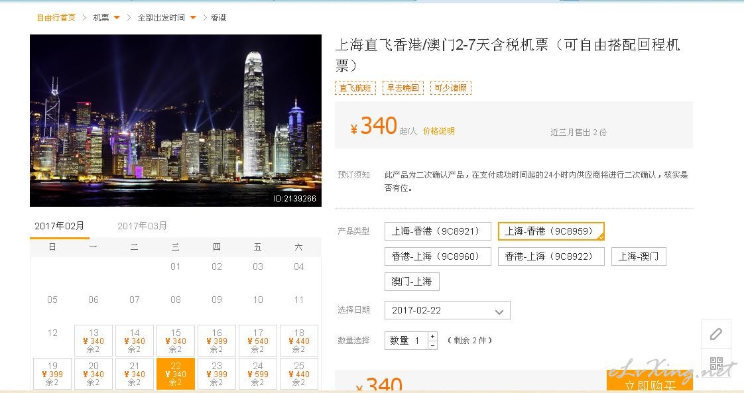Select product type 澳门-上海

click(412, 282)
